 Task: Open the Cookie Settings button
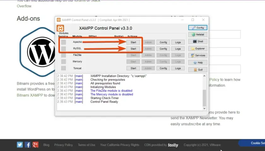251,143
